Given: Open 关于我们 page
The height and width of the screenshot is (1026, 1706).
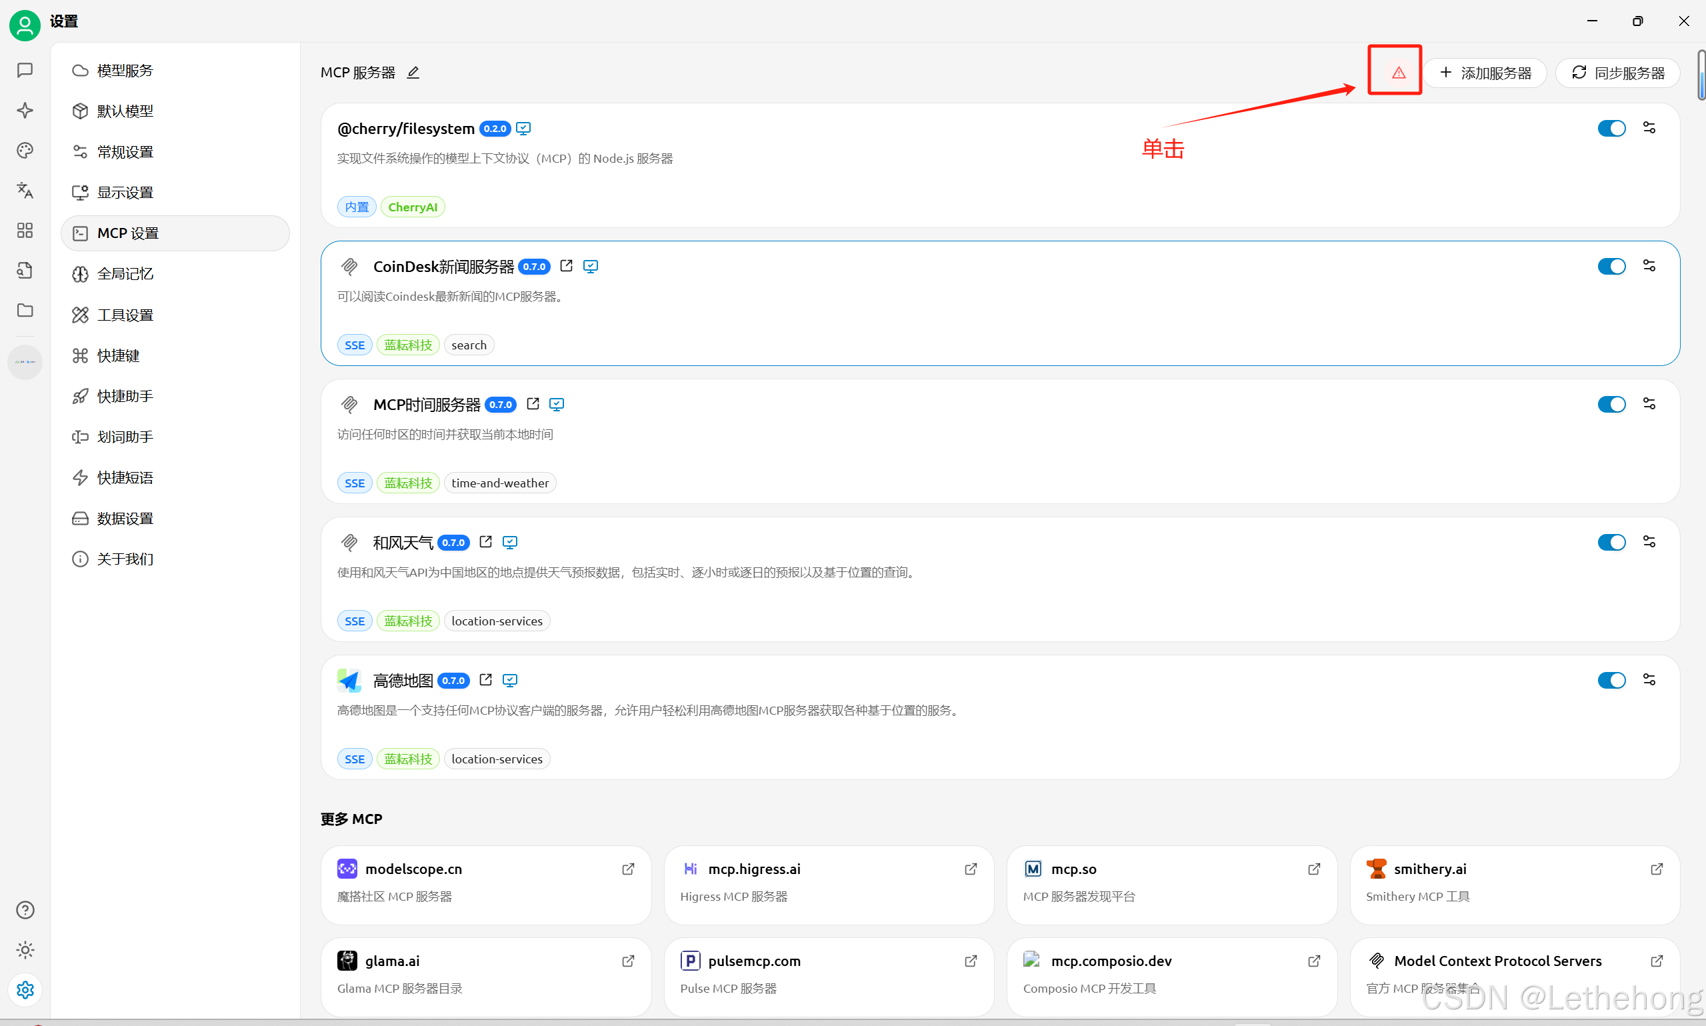Looking at the screenshot, I should coord(175,559).
